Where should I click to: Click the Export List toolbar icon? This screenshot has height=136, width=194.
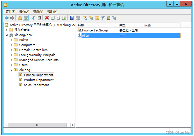(64, 18)
